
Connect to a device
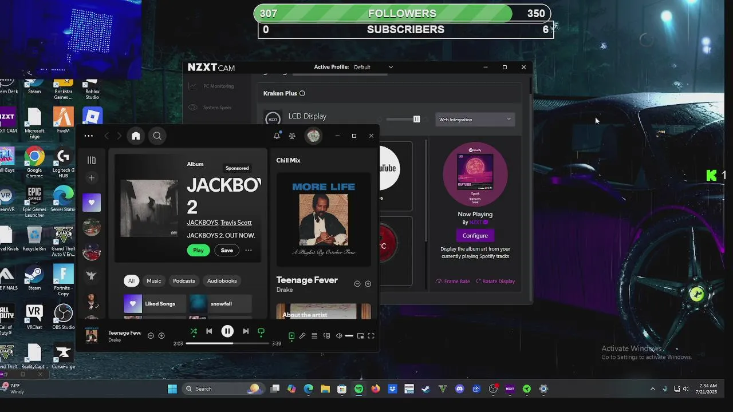(x=326, y=336)
